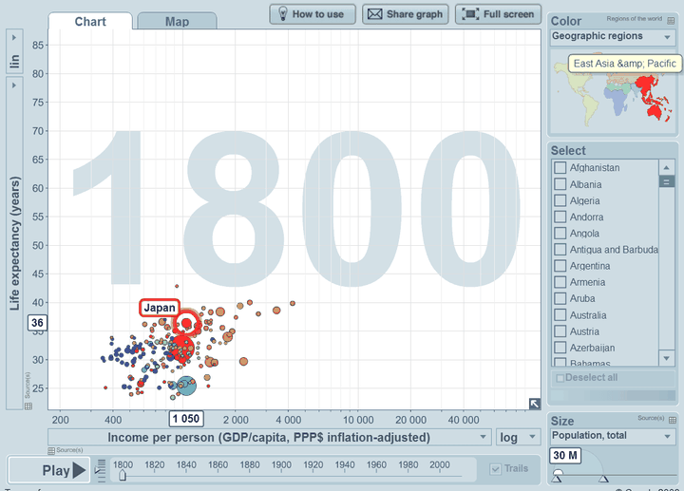Click 2000 on the timeline
Image resolution: width=684 pixels, height=491 pixels.
point(440,465)
